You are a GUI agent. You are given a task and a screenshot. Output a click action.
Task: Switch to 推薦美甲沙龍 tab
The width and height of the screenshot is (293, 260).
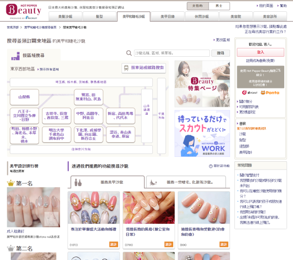tap(107, 182)
